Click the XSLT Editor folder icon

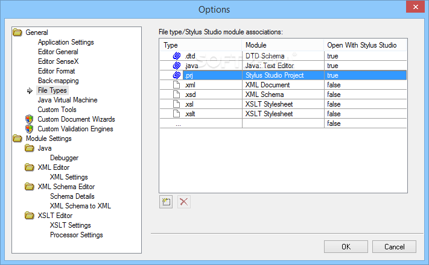point(30,216)
